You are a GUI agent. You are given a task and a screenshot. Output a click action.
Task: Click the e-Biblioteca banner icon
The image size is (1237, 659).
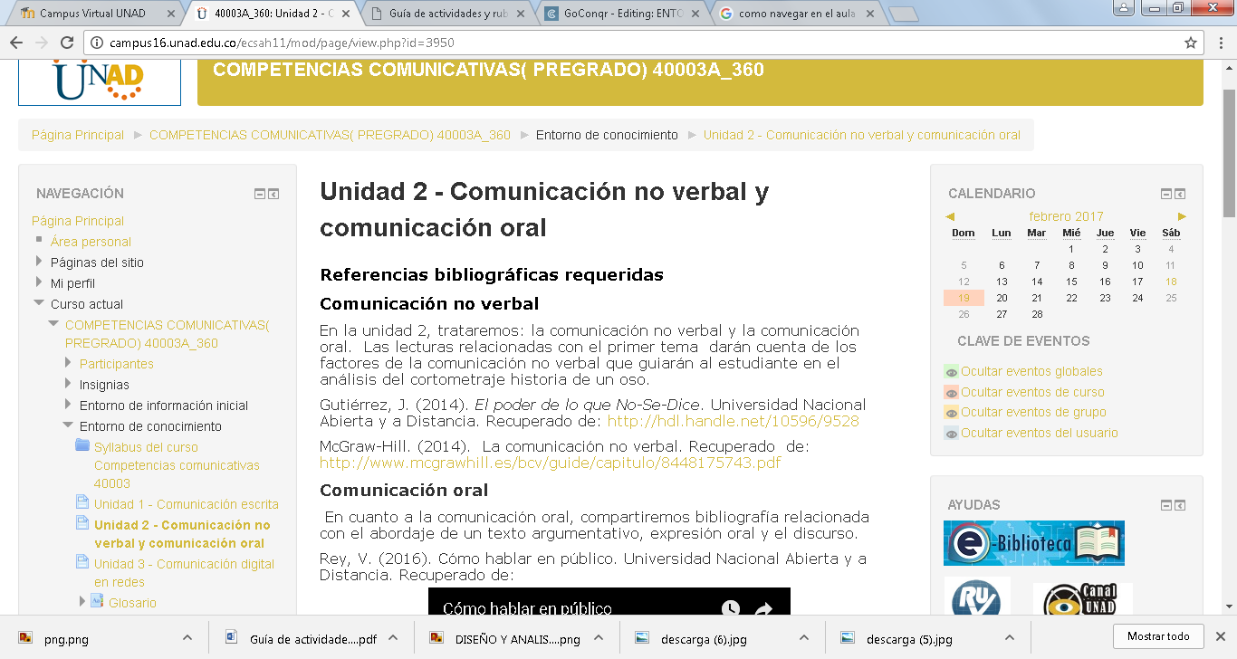[x=1033, y=543]
